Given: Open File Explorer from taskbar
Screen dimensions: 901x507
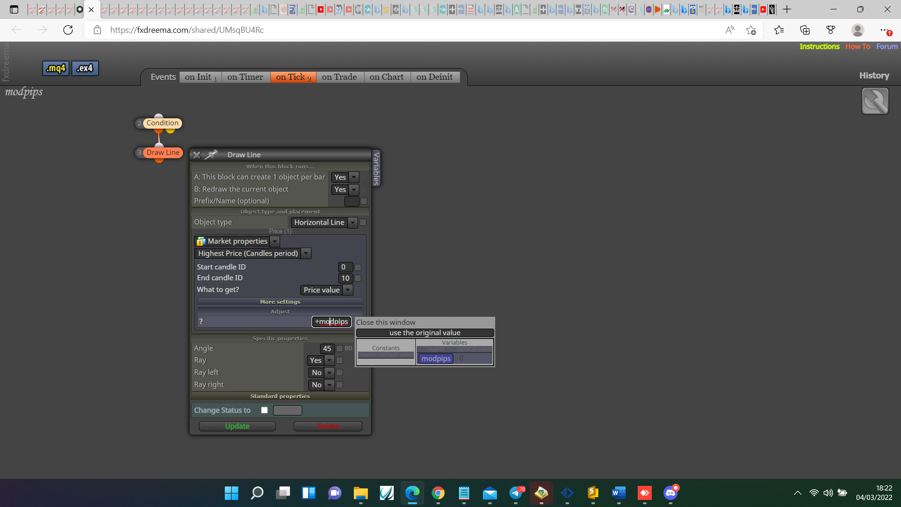Looking at the screenshot, I should pos(360,493).
